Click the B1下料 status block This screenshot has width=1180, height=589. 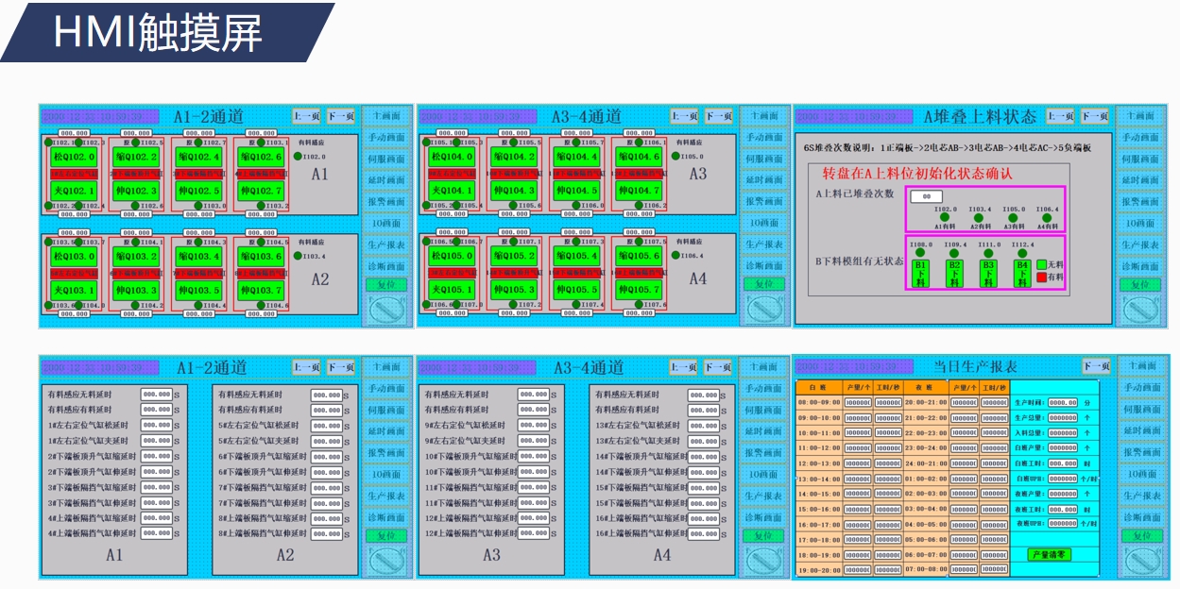click(x=921, y=274)
